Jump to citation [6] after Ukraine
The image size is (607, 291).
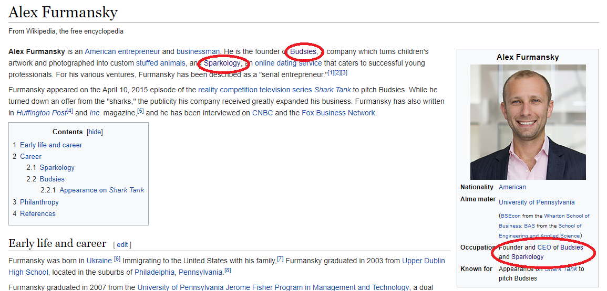pos(117,258)
